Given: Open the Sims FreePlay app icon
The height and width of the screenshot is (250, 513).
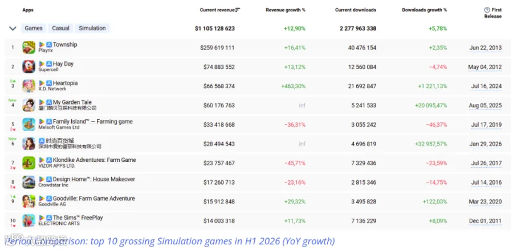Looking at the screenshot, I should point(29,220).
